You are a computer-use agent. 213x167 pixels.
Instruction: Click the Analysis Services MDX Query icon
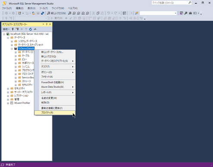pos(74,13)
